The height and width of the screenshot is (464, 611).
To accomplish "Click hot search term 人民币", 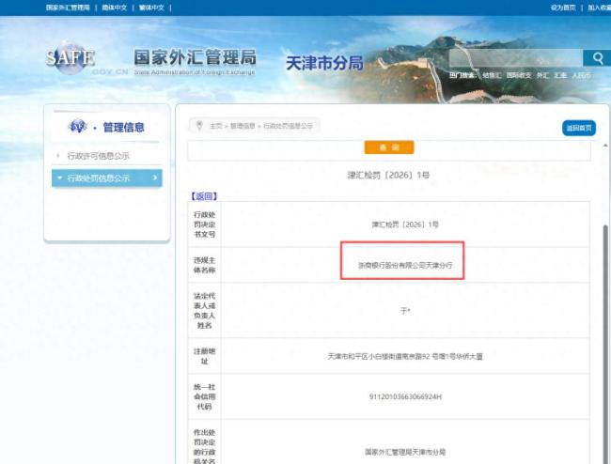I will pyautogui.click(x=581, y=75).
